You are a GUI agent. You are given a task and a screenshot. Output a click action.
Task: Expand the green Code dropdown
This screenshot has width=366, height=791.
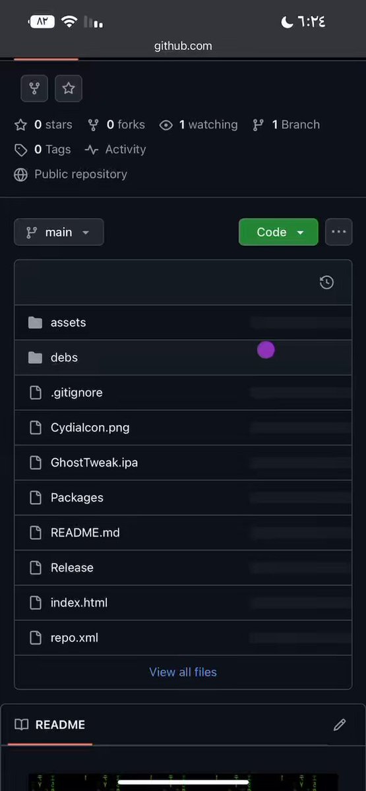tap(278, 232)
